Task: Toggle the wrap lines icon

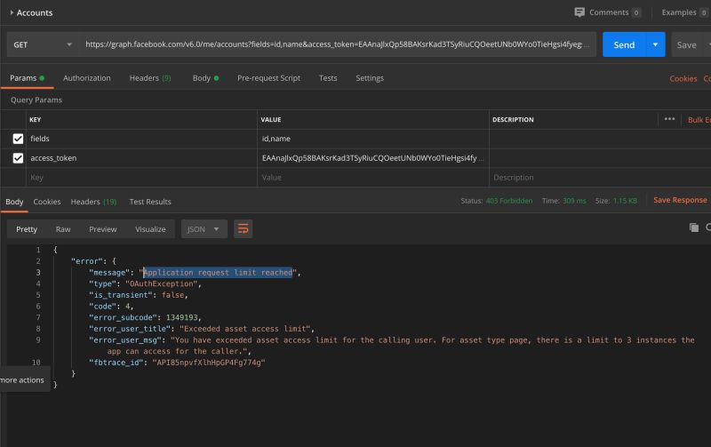Action: 243,229
